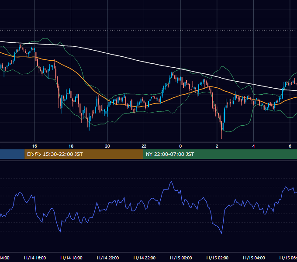This screenshot has height=262, width=297.
Task: Click the 16 hour label on the price chart axis
Action: pyautogui.click(x=35, y=146)
